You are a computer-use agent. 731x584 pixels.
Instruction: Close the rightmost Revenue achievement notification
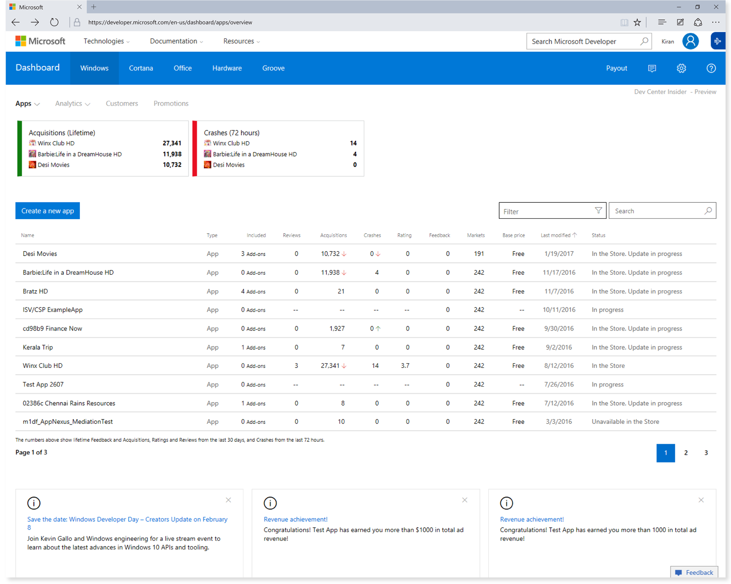point(701,500)
